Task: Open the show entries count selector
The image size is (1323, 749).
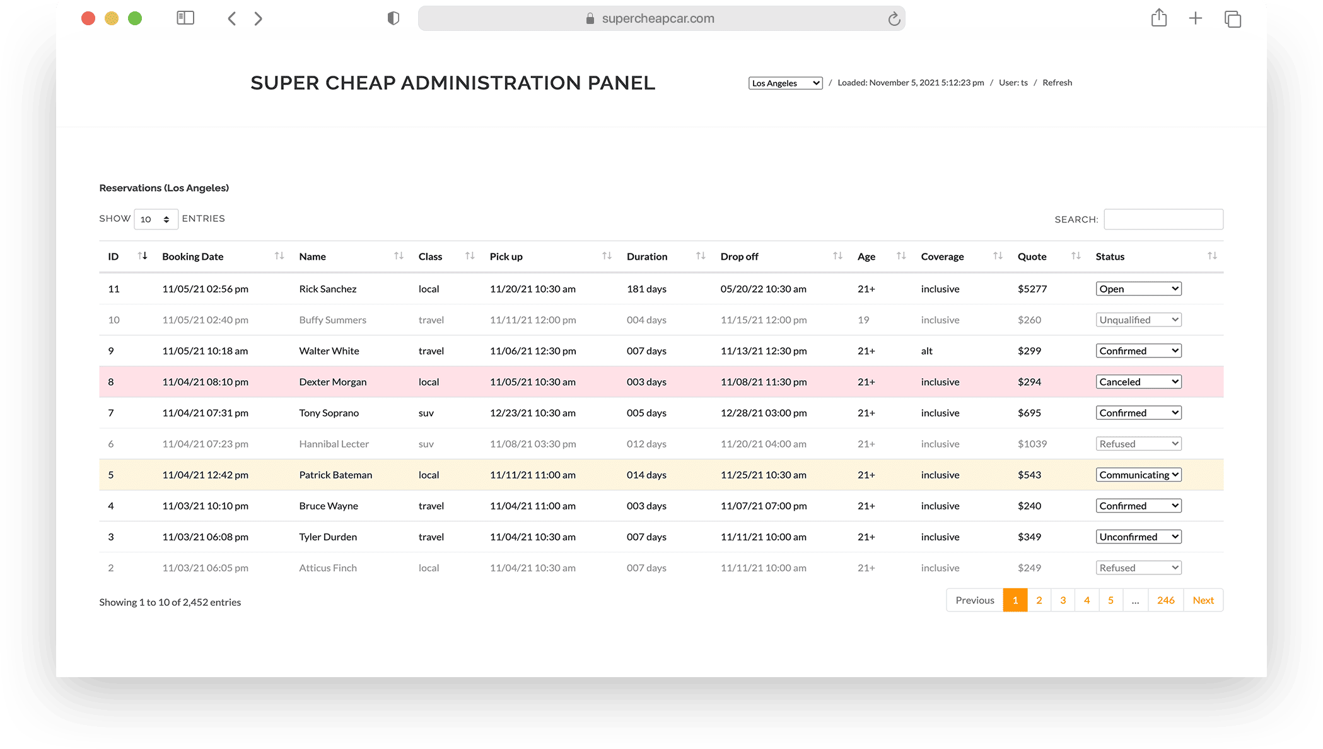Action: pyautogui.click(x=156, y=219)
